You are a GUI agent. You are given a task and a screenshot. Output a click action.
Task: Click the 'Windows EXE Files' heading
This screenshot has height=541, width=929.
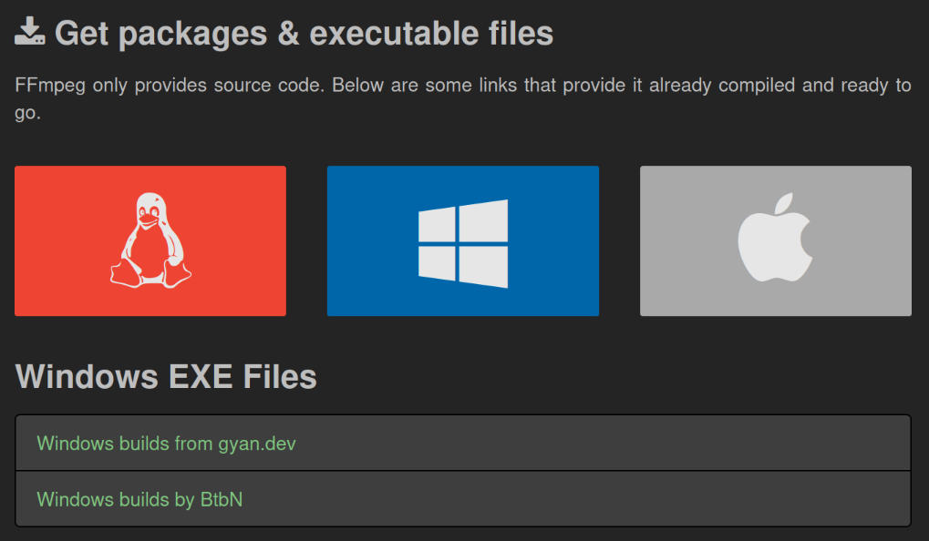pos(166,376)
